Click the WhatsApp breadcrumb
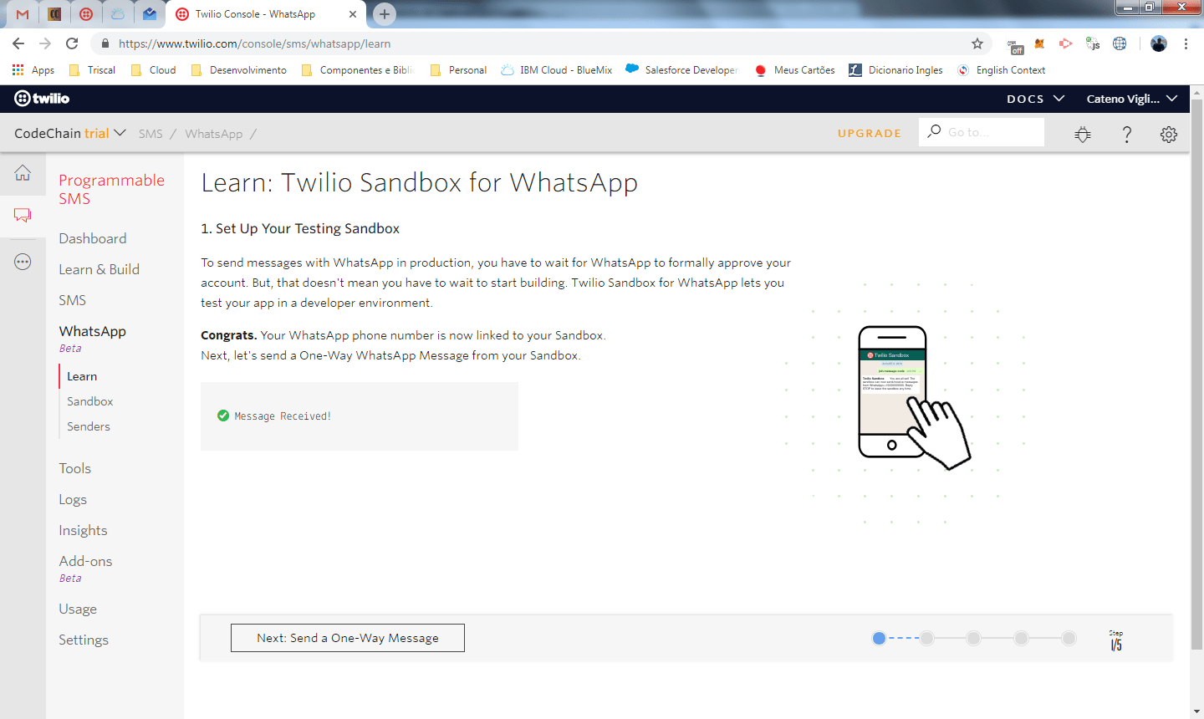This screenshot has height=719, width=1204. click(x=214, y=134)
